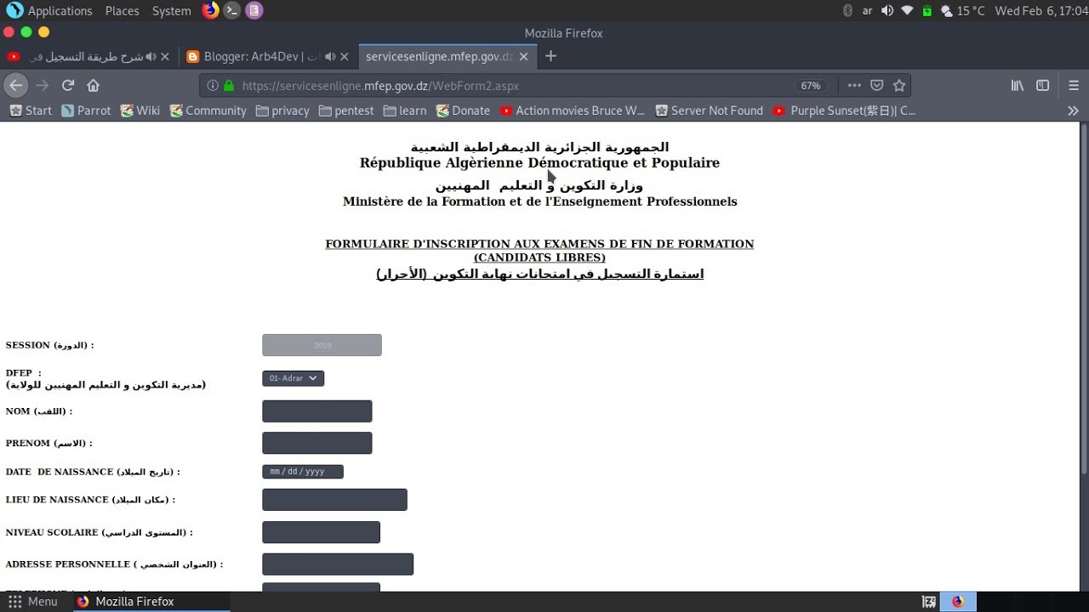Focus the ADRESSE PERSONNELLE field
Image resolution: width=1089 pixels, height=612 pixels.
point(338,564)
